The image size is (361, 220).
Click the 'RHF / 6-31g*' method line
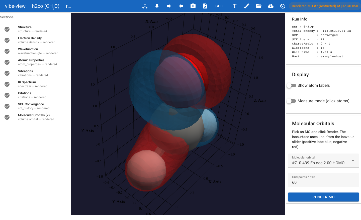pyautogui.click(x=303, y=27)
